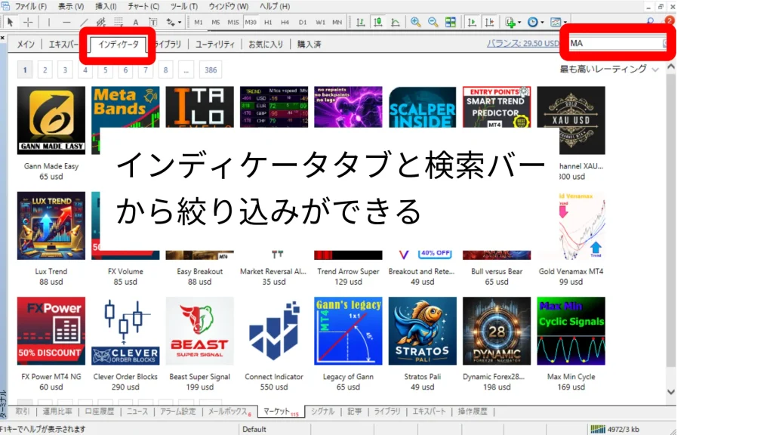
Task: Switch chart to W1 timeframe
Action: [320, 22]
